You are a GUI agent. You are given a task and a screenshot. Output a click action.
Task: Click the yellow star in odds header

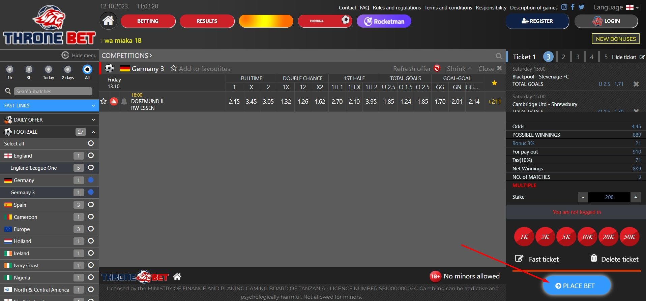494,83
